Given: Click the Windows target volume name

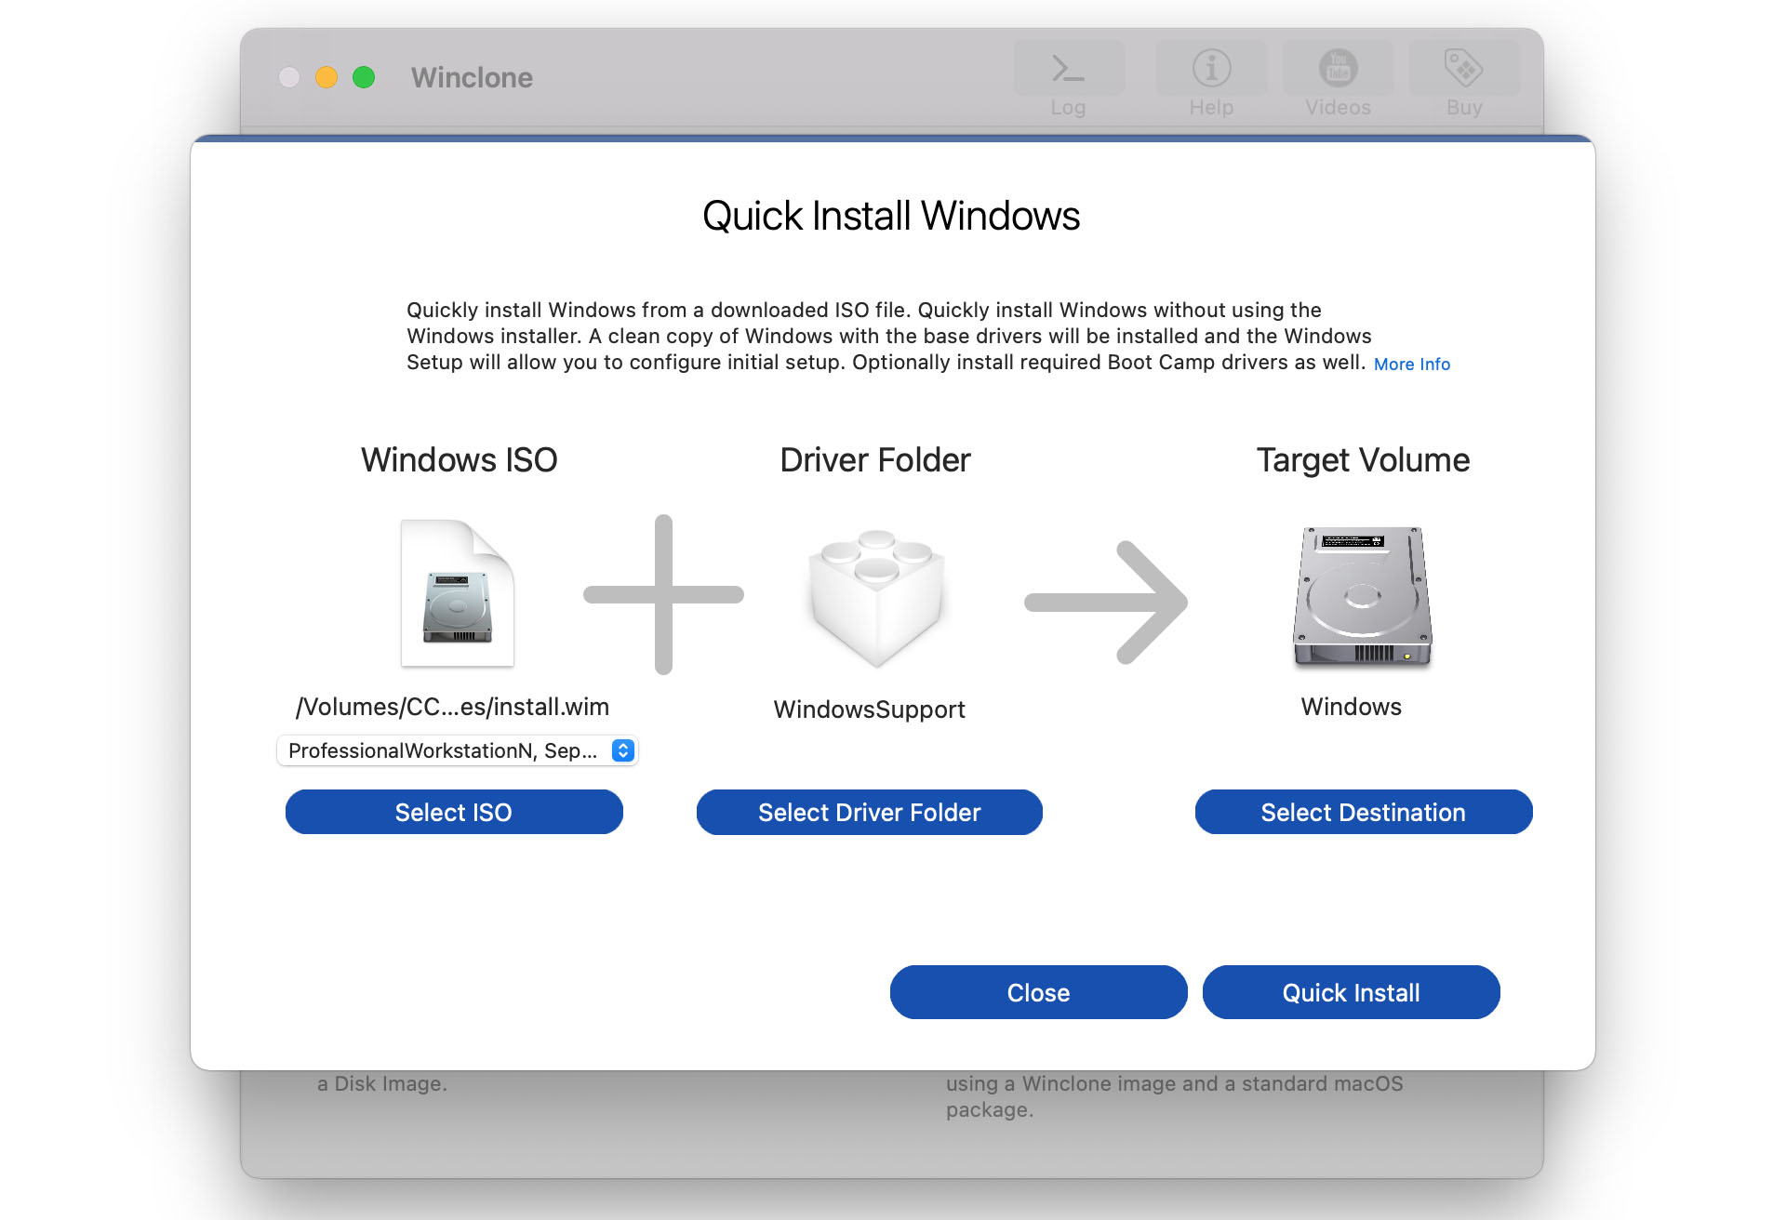Looking at the screenshot, I should click(x=1351, y=707).
